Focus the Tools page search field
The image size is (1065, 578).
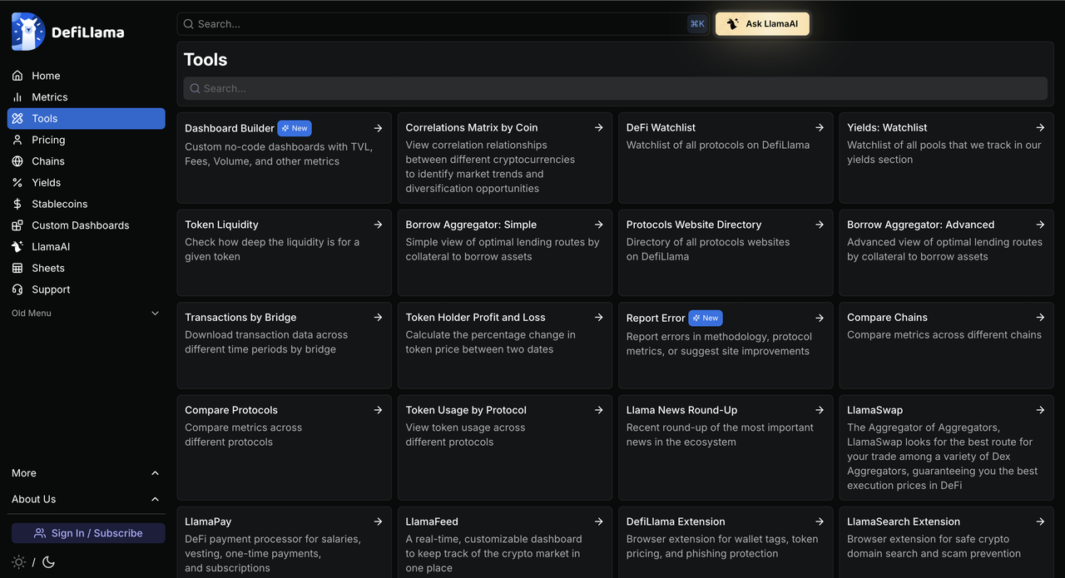(615, 88)
